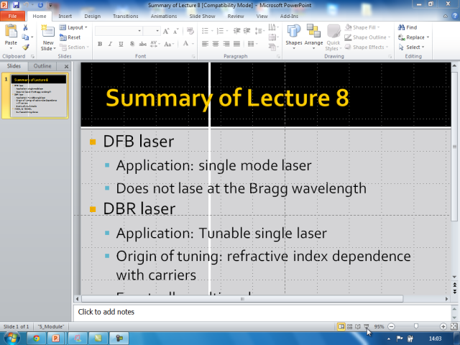Switch to Slide Sorter view
The image size is (460, 345).
point(350,326)
